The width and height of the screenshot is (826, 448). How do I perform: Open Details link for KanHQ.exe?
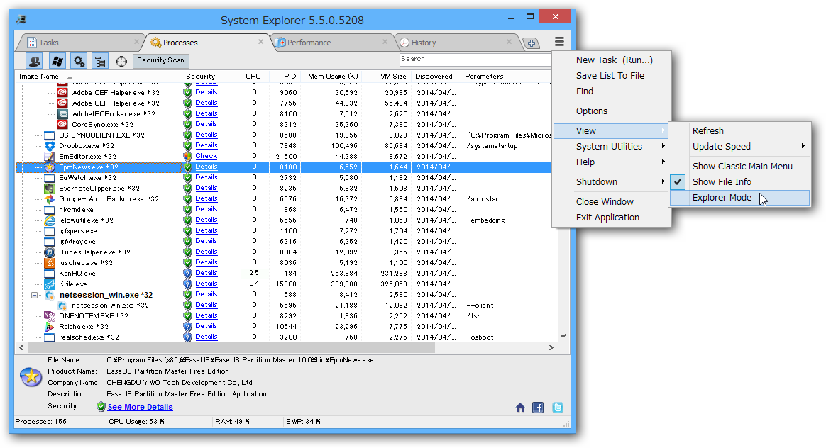click(206, 273)
